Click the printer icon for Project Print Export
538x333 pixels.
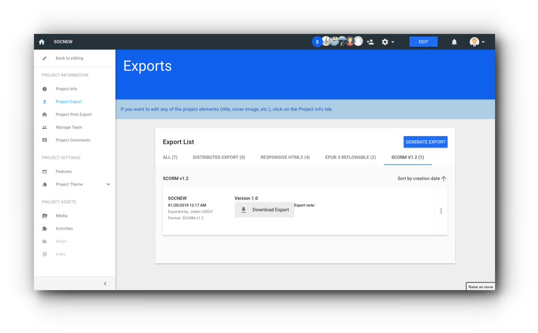(x=45, y=115)
